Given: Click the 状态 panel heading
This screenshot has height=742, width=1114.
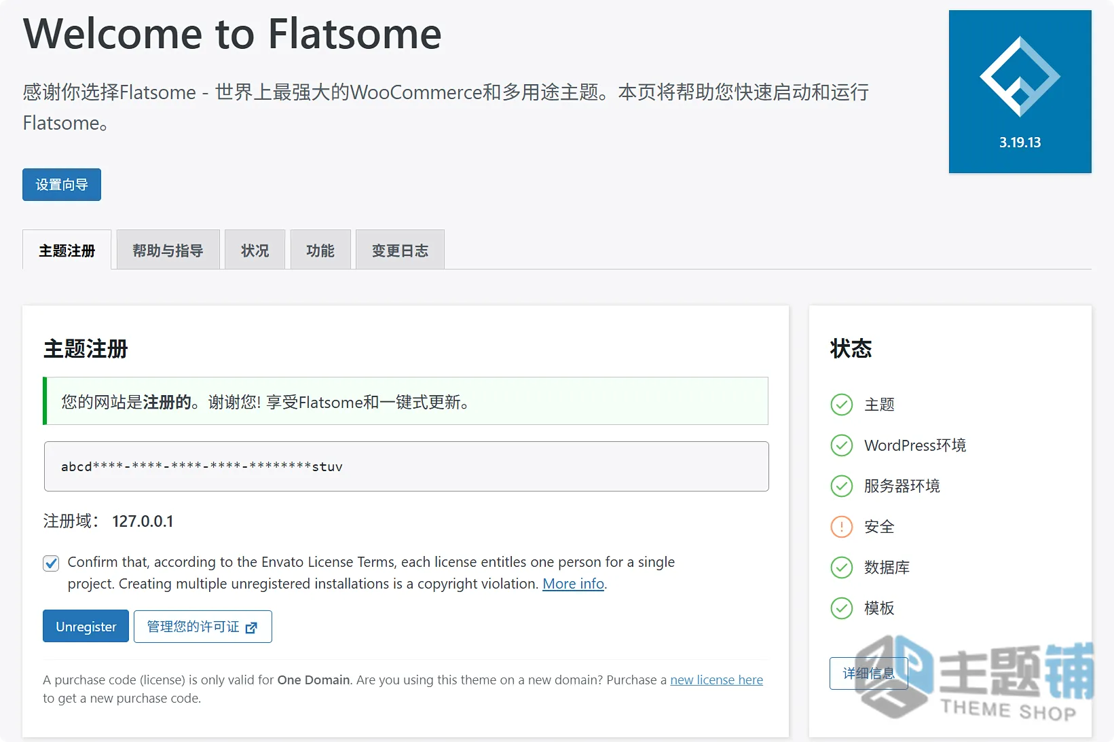Looking at the screenshot, I should [x=851, y=349].
